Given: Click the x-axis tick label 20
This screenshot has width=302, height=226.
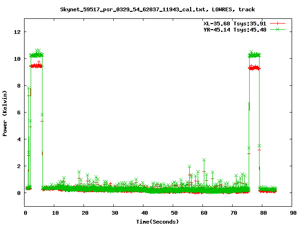Looking at the screenshot, I should pos(85,213).
